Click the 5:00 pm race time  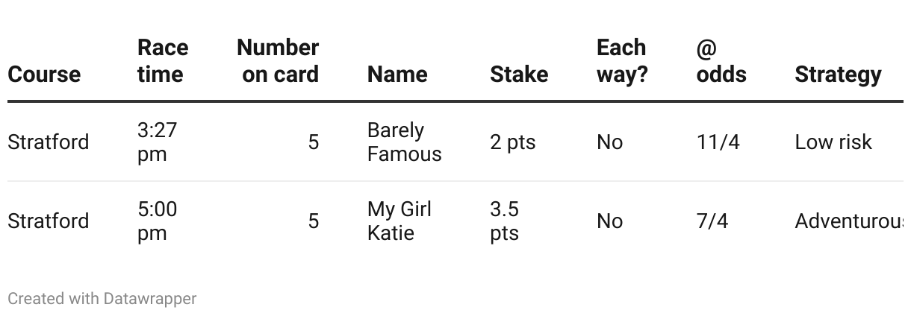click(x=158, y=221)
